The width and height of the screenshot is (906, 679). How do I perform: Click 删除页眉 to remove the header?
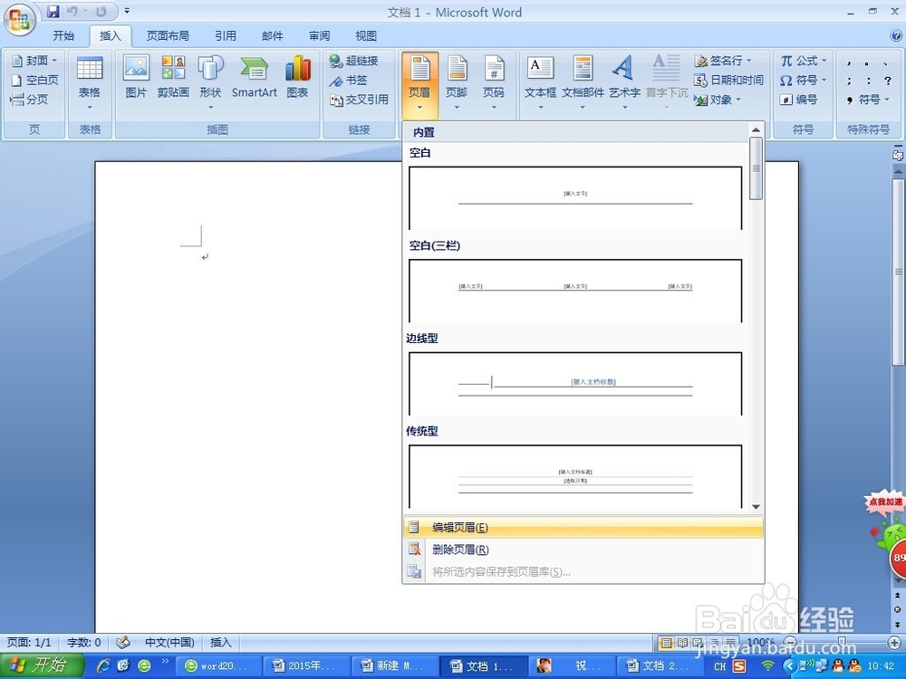[459, 549]
